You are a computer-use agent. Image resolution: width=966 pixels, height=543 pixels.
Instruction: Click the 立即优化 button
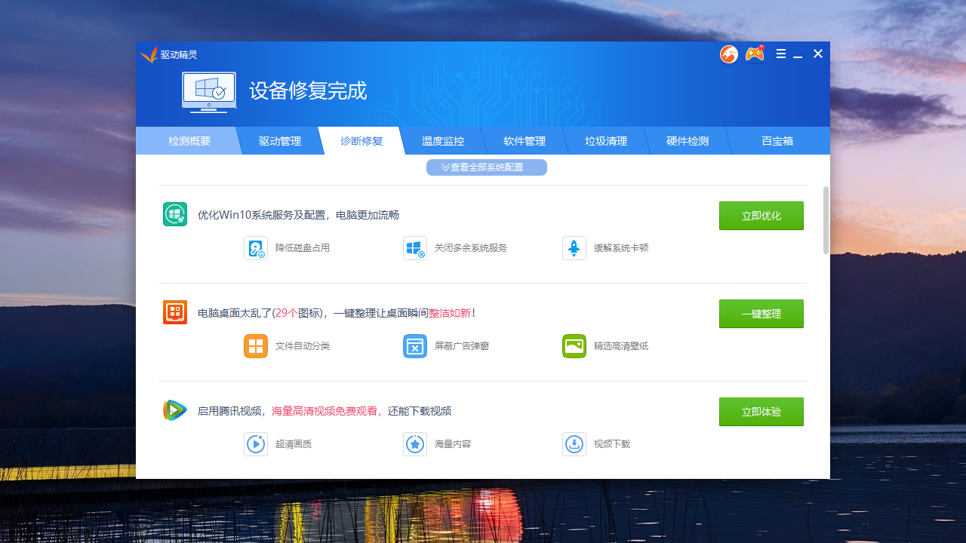click(761, 216)
